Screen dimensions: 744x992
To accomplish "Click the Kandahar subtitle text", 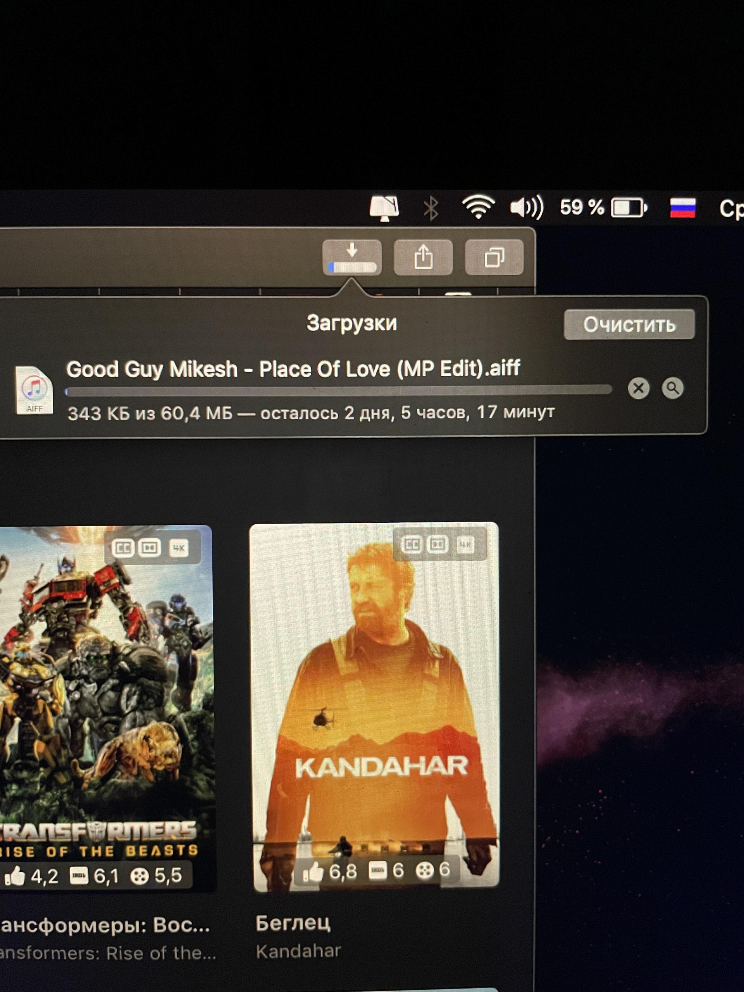I will [x=299, y=951].
